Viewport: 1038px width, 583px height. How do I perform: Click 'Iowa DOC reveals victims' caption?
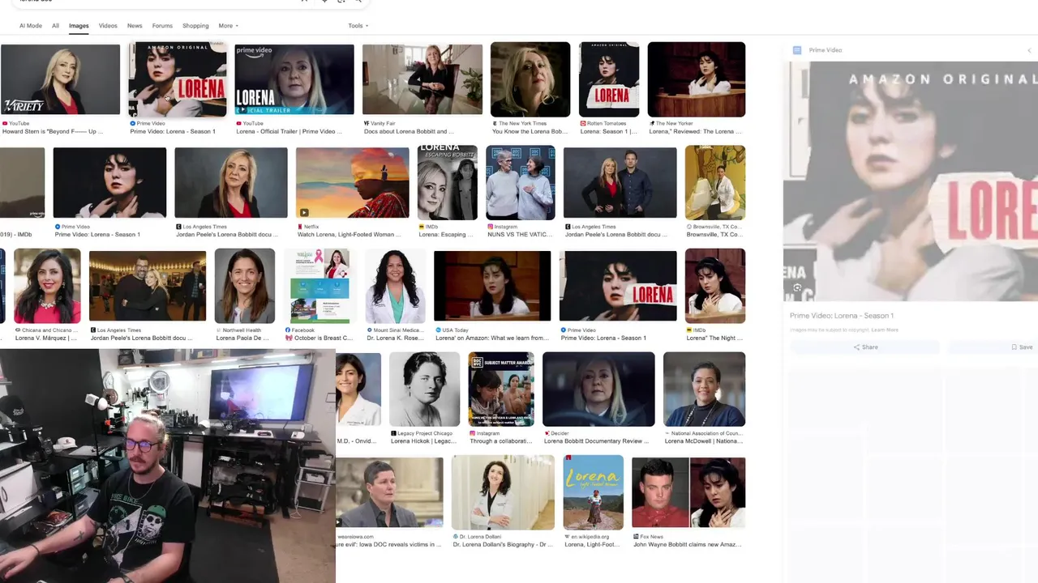pos(389,544)
